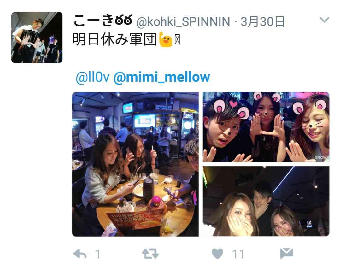
Task: Open the @mimi_mellow mention link
Action: [162, 77]
